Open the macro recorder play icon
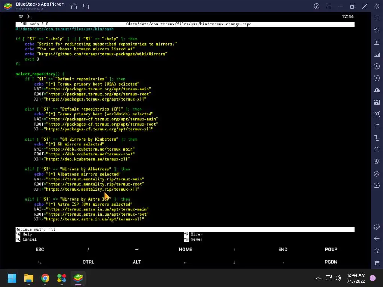 click(x=377, y=66)
